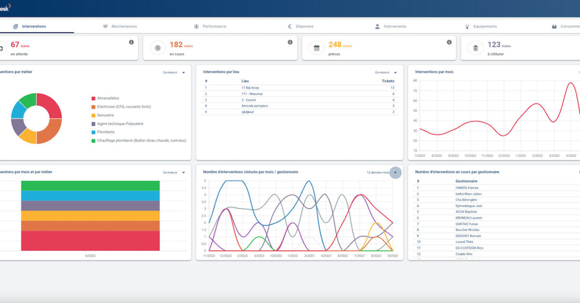This screenshot has width=580, height=303.
Task: Click the info icon on the 'en attente' card
Action: click(x=131, y=42)
